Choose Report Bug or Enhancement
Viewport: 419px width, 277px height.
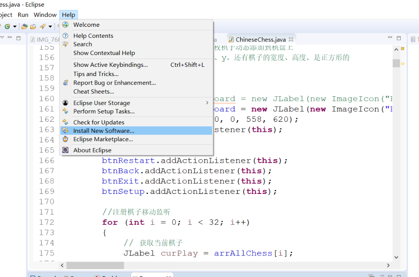click(x=136, y=83)
